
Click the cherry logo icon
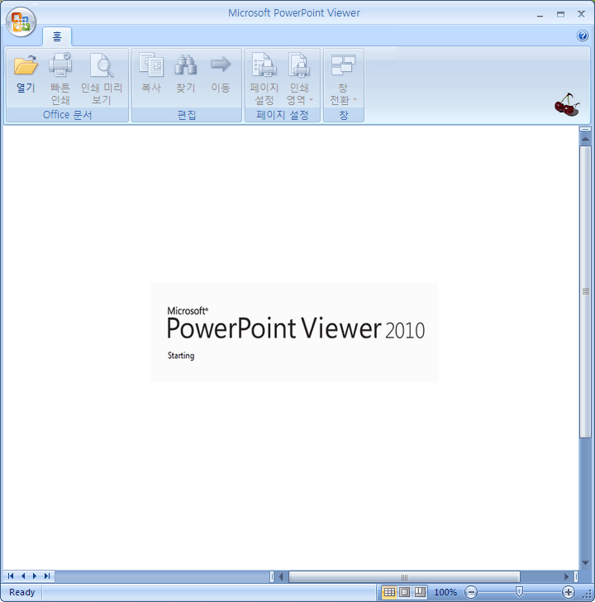tap(567, 104)
